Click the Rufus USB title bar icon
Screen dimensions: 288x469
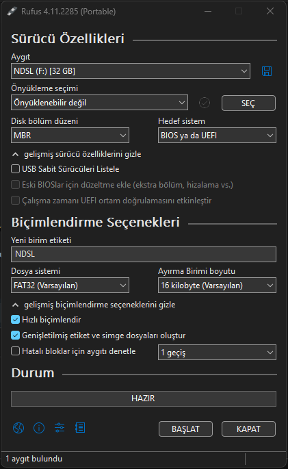tap(12, 12)
